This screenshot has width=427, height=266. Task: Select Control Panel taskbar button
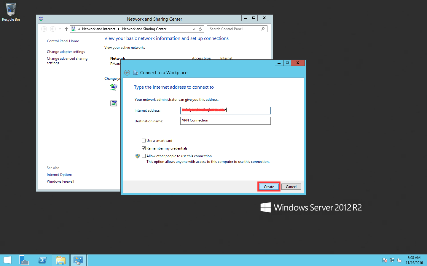tap(78, 260)
